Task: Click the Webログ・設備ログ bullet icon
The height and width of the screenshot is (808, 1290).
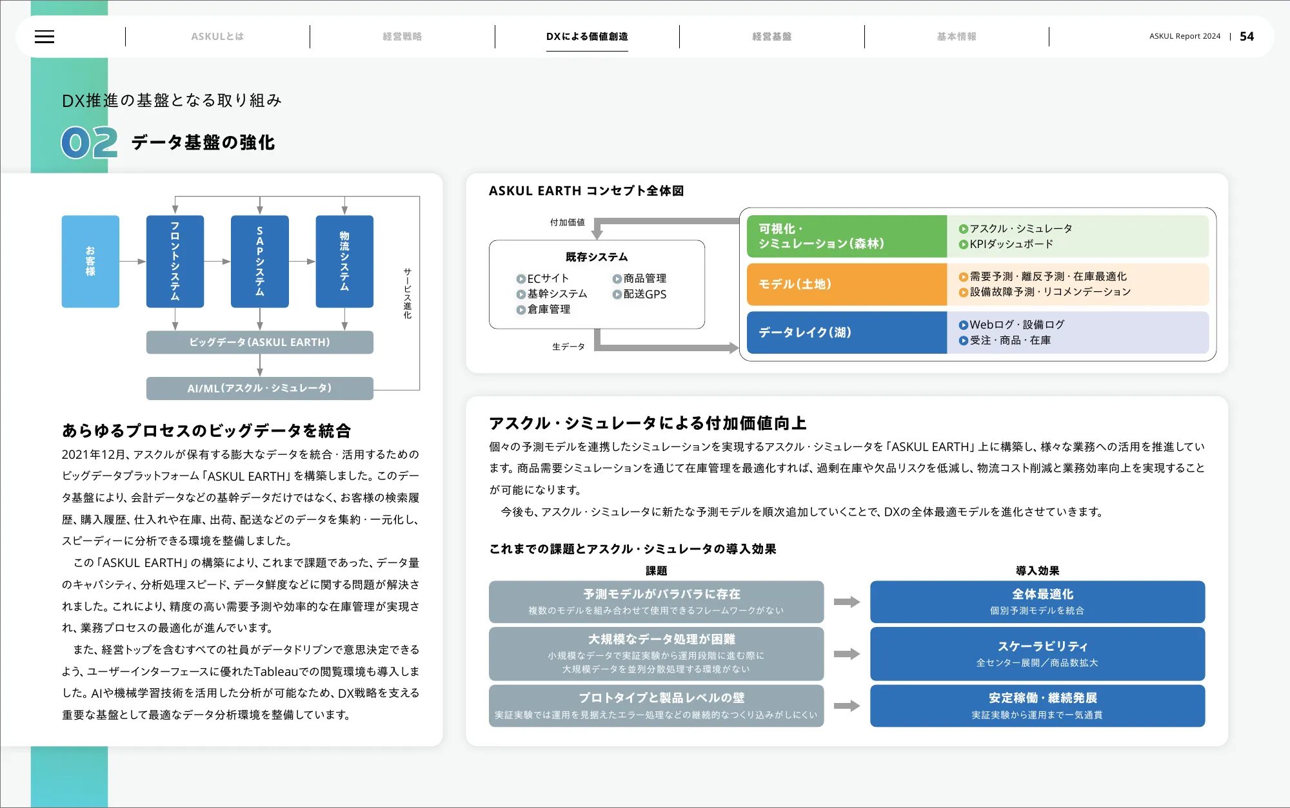Action: (x=963, y=325)
